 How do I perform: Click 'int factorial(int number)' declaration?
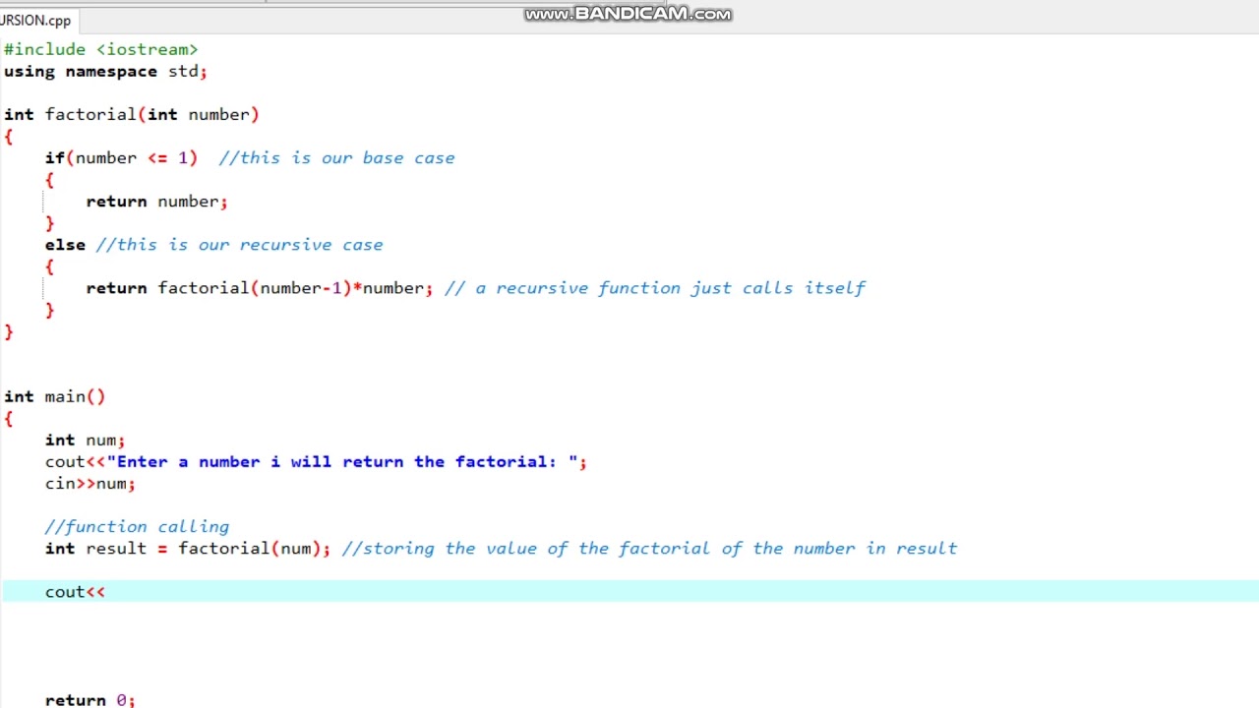coord(132,114)
